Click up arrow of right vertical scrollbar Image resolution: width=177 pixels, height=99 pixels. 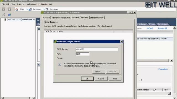point(175,27)
